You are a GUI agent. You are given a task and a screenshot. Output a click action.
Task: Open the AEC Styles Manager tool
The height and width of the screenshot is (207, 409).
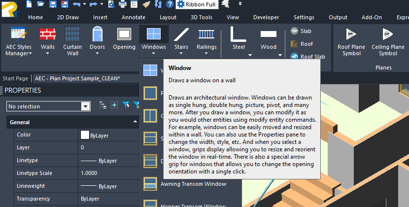click(18, 41)
